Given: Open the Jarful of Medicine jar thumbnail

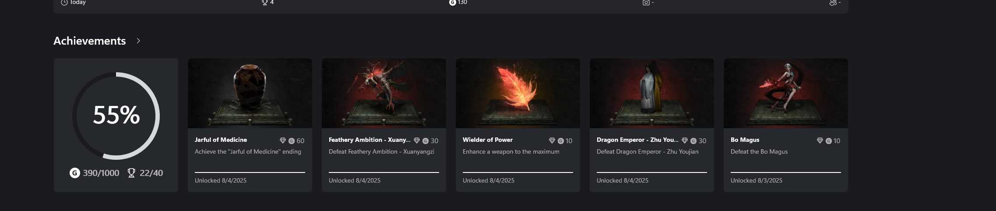Looking at the screenshot, I should click(250, 93).
